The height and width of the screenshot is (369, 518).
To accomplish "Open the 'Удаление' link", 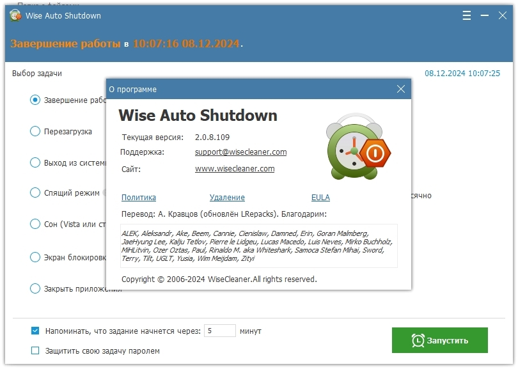I will tap(227, 197).
